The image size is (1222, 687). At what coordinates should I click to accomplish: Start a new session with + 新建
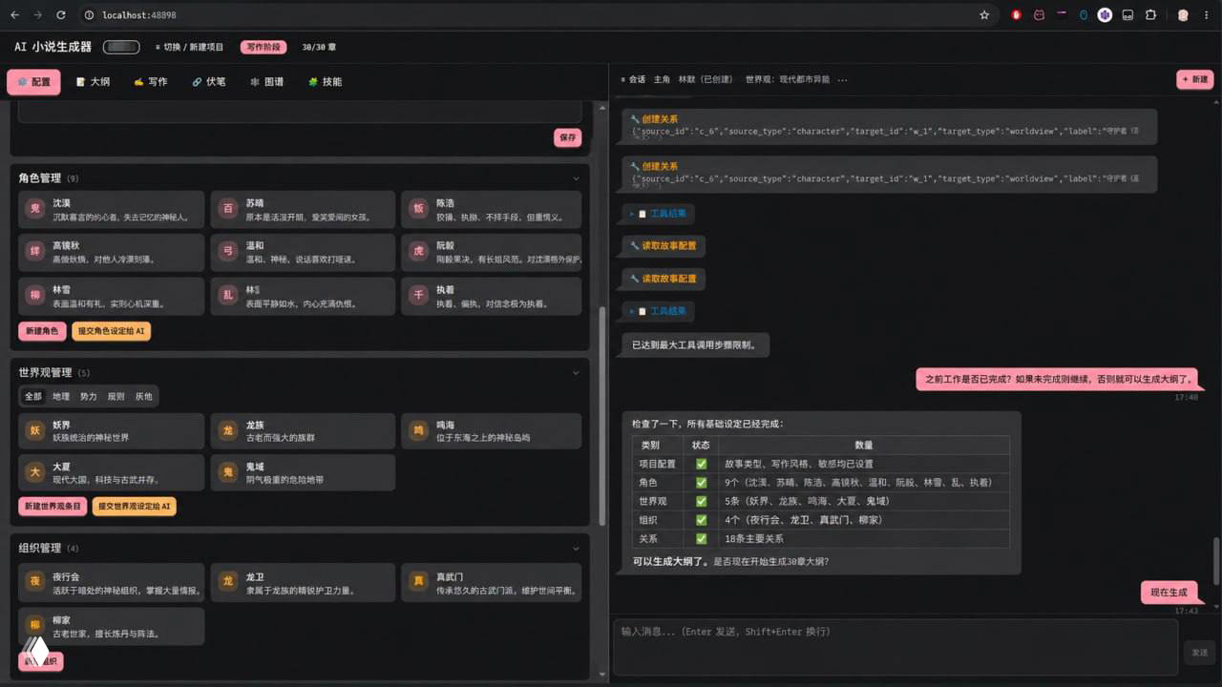[1195, 80]
